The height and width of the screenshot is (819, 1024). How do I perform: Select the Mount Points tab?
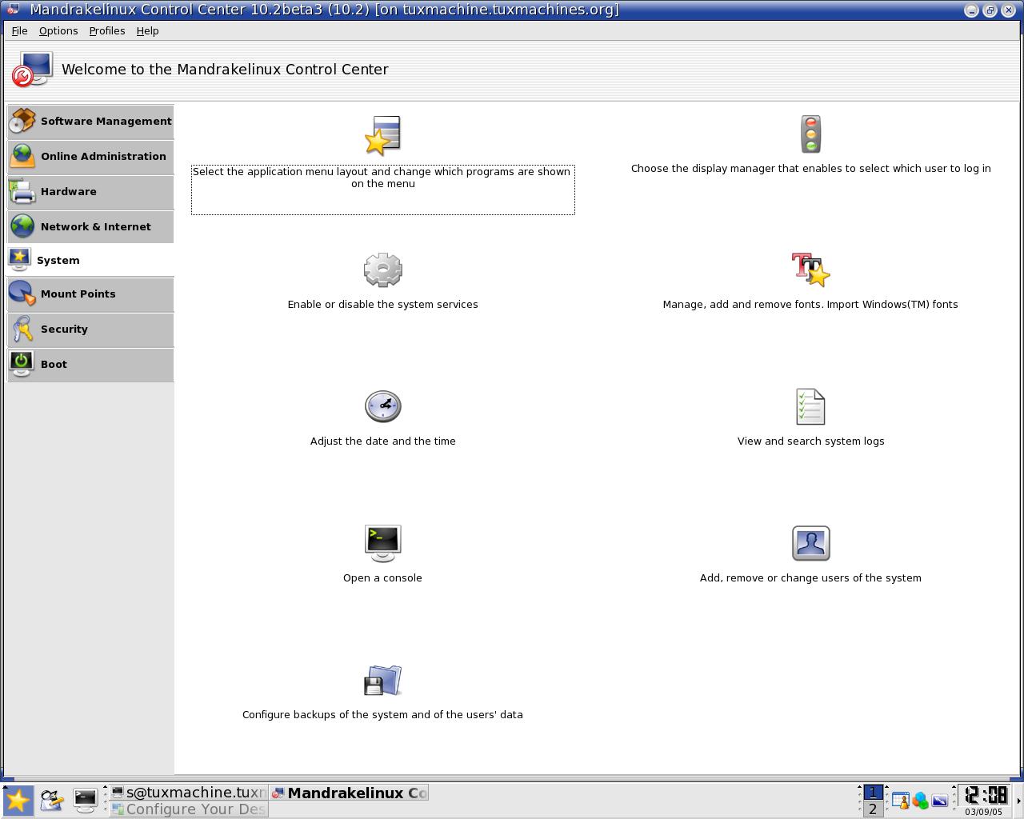pos(90,294)
